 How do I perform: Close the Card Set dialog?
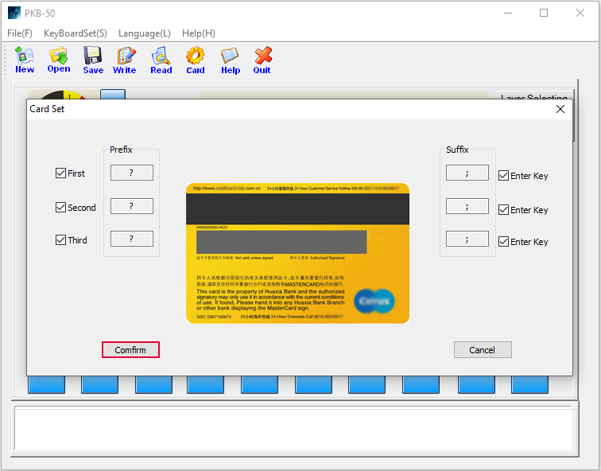(x=560, y=109)
